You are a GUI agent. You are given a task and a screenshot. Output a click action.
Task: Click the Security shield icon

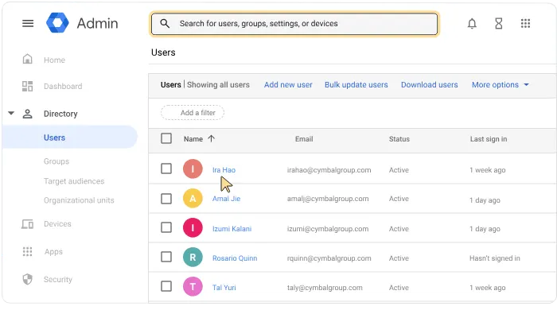[27, 280]
